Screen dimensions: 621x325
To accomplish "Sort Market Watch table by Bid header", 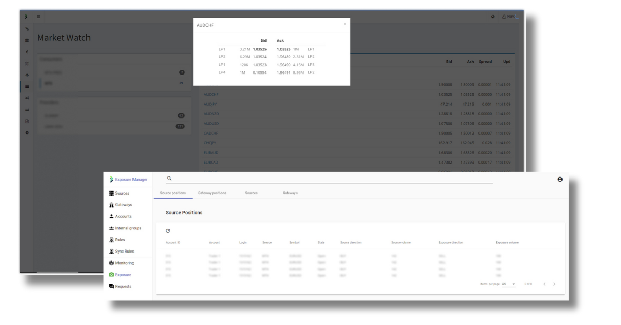I will tap(449, 62).
